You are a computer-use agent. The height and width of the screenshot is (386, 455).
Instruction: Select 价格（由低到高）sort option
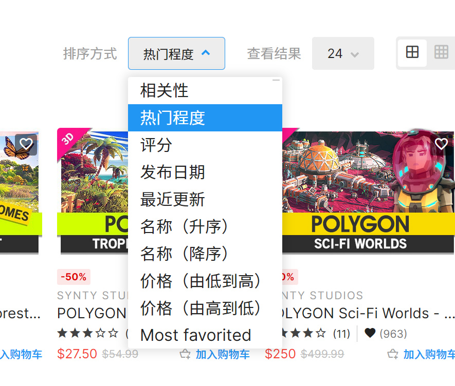pos(205,281)
